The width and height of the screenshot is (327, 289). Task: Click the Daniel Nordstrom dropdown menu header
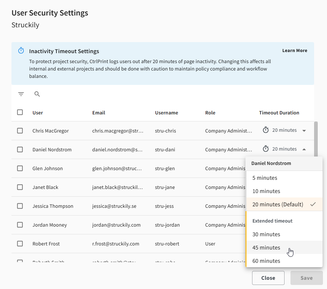pyautogui.click(x=284, y=164)
